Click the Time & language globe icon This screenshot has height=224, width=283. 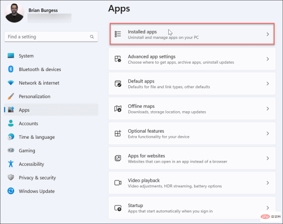tap(11, 137)
